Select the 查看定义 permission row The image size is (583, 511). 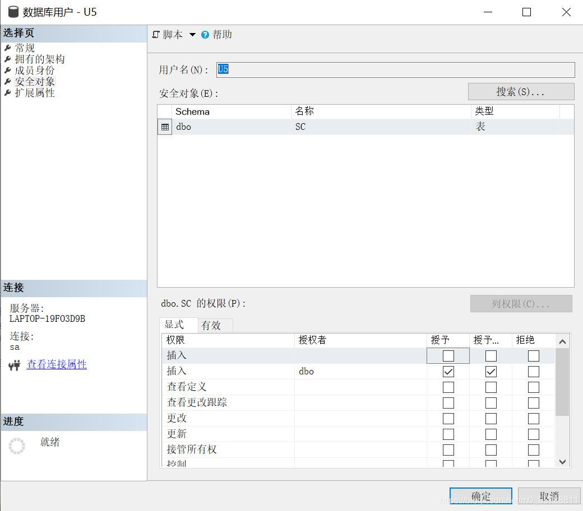click(x=358, y=387)
